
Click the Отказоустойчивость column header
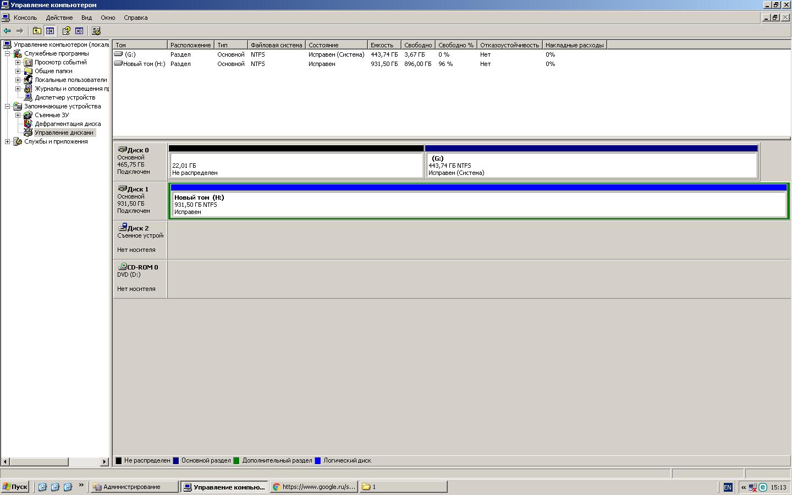coord(509,45)
